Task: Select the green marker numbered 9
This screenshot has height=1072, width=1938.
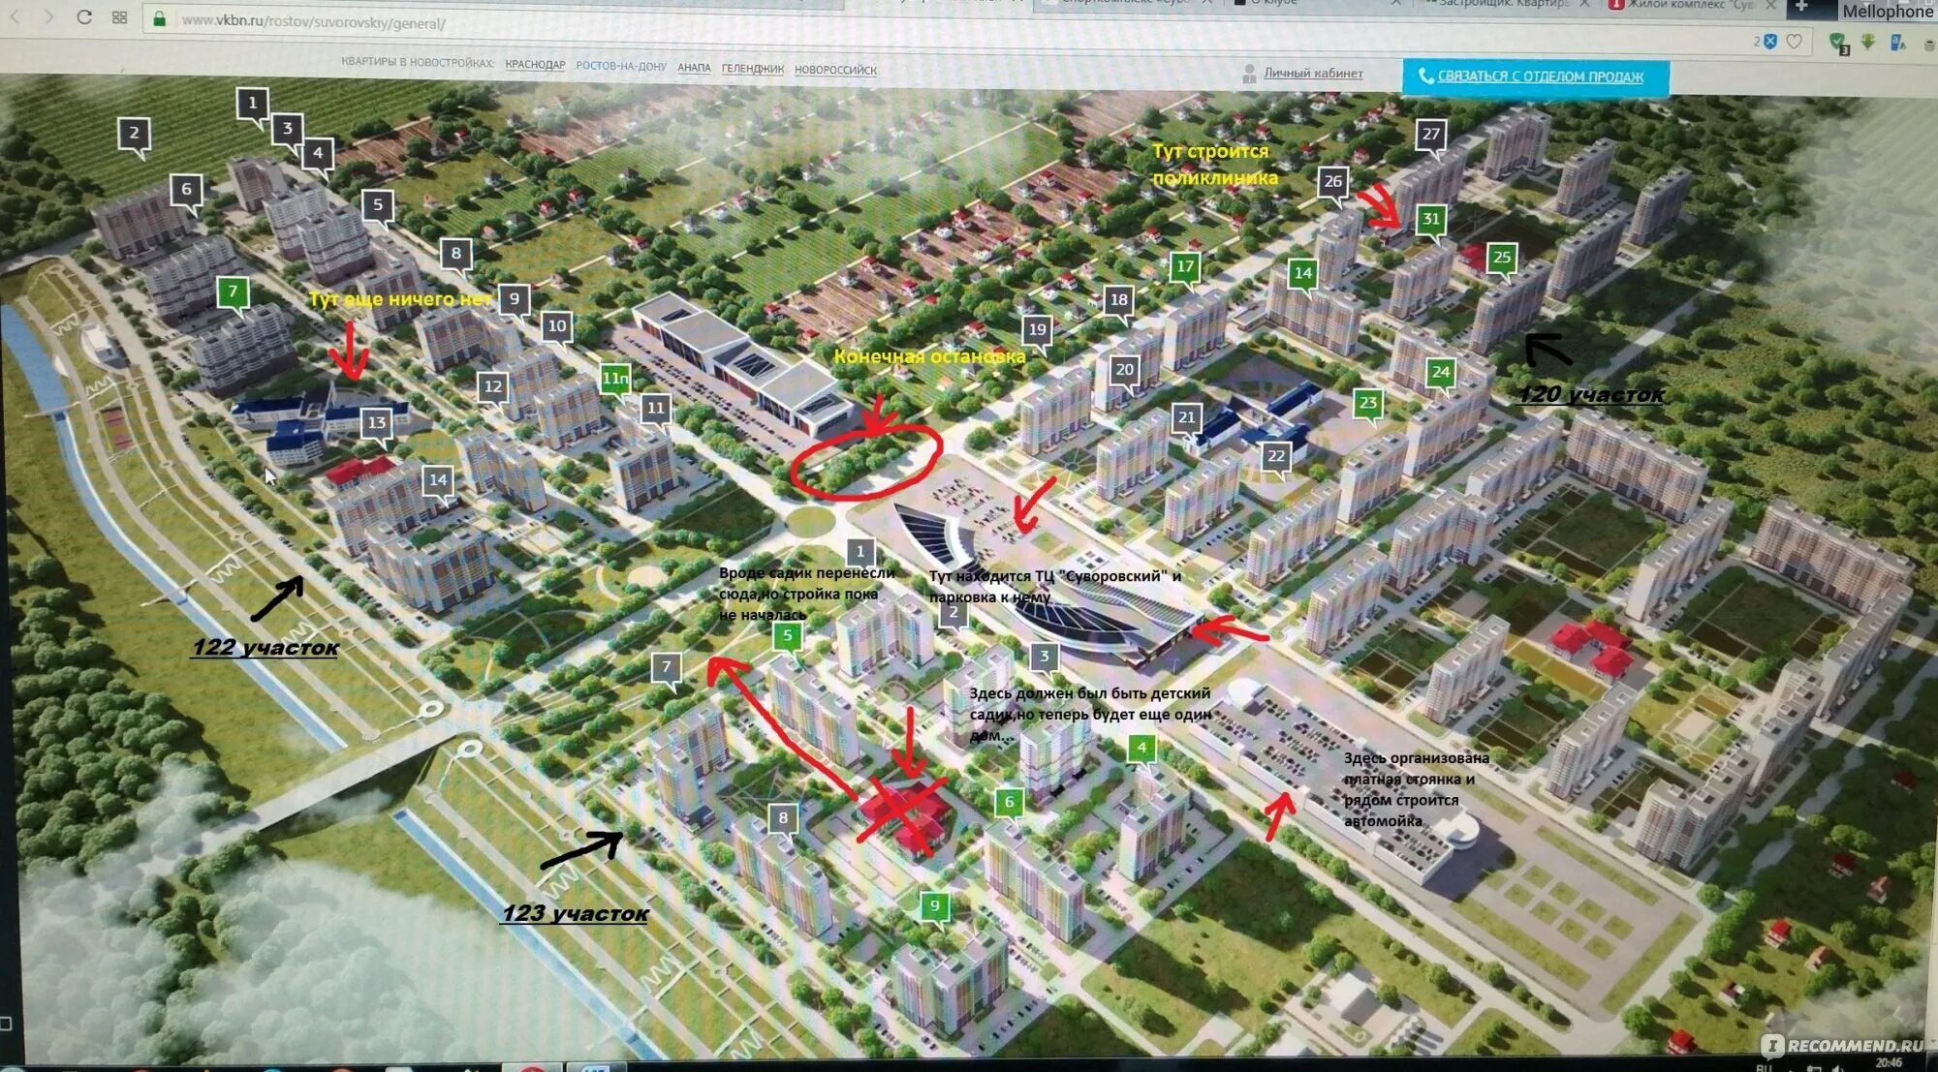Action: coord(934,908)
